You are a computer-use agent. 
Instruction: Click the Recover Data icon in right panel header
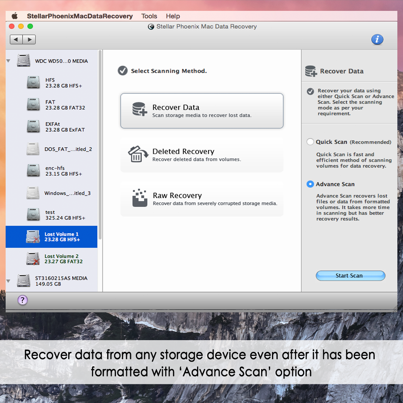tap(311, 71)
